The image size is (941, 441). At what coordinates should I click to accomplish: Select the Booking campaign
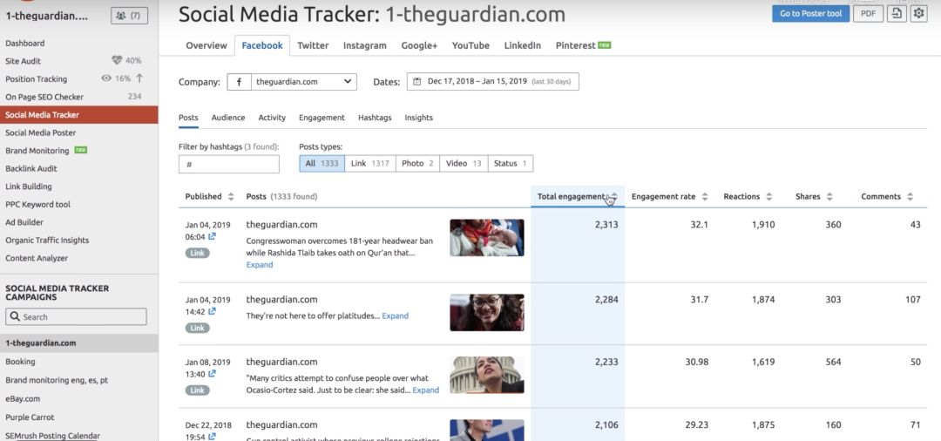click(x=20, y=362)
